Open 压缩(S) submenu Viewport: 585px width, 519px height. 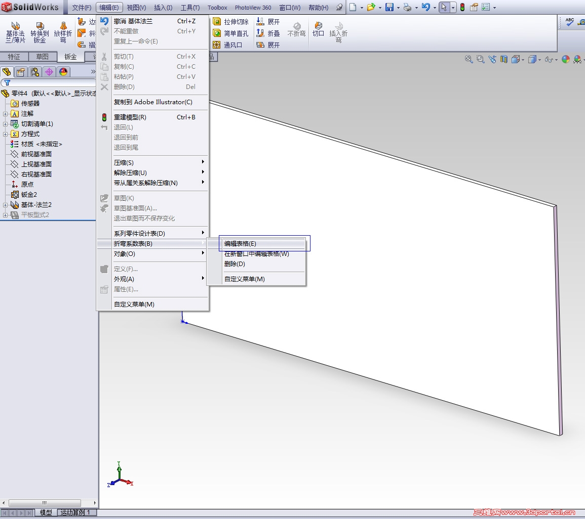point(152,162)
